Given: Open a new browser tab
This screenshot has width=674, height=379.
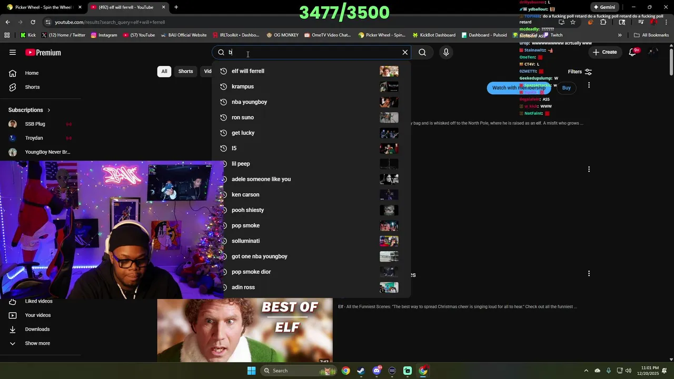Looking at the screenshot, I should pyautogui.click(x=176, y=7).
